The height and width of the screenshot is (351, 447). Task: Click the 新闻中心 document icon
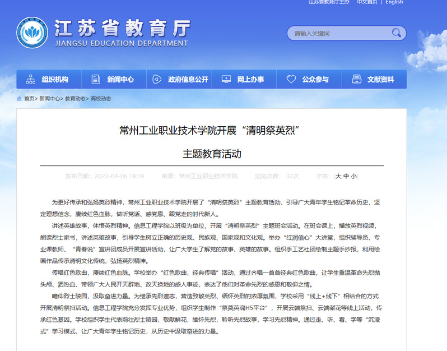tap(96, 80)
